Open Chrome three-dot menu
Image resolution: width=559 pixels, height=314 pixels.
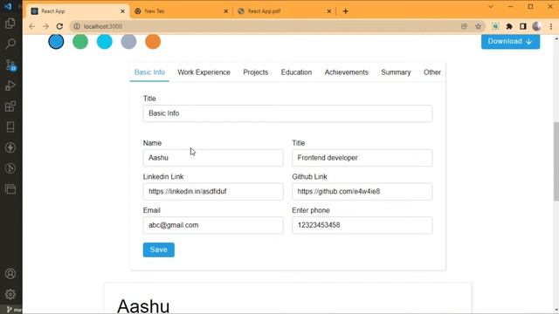pos(551,26)
